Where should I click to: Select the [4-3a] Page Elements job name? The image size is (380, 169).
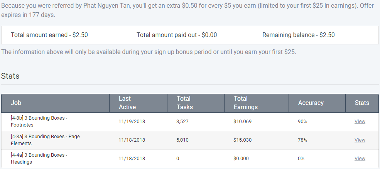(x=45, y=140)
